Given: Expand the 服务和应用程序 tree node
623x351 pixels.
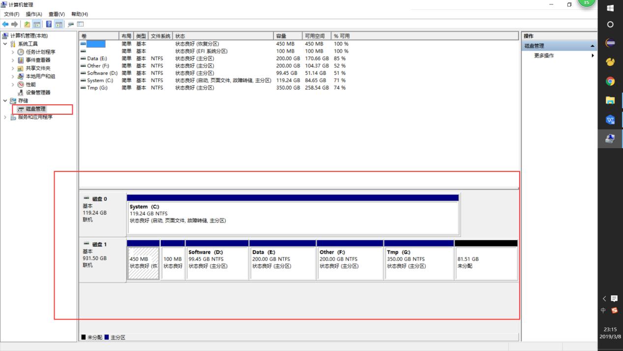Looking at the screenshot, I should coord(5,117).
